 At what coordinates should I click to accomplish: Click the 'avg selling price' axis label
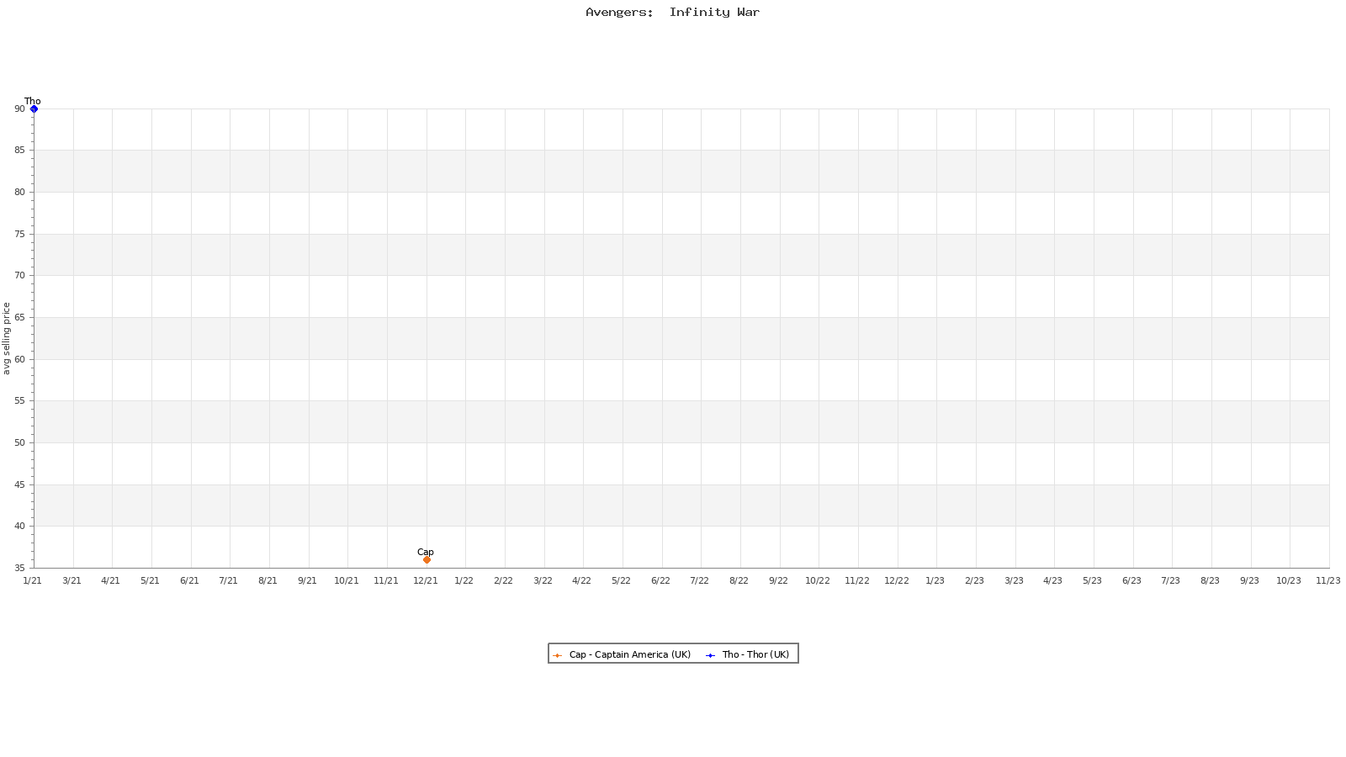[7, 338]
